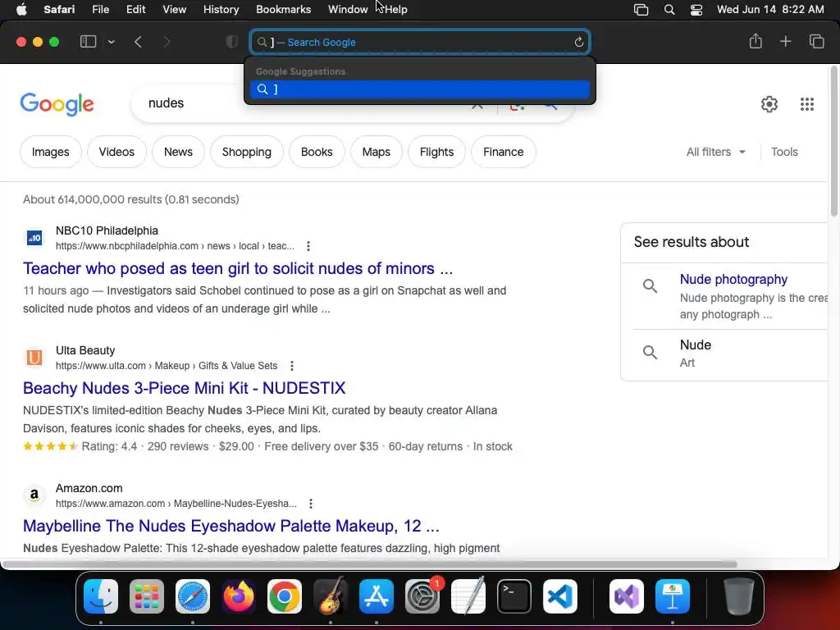Click the horizontal scrollbar at page bottom

point(370,564)
